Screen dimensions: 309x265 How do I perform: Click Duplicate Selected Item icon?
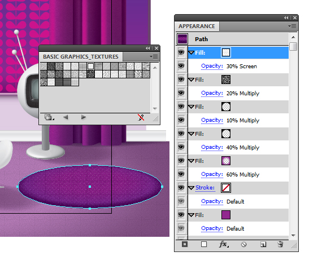coord(263,245)
